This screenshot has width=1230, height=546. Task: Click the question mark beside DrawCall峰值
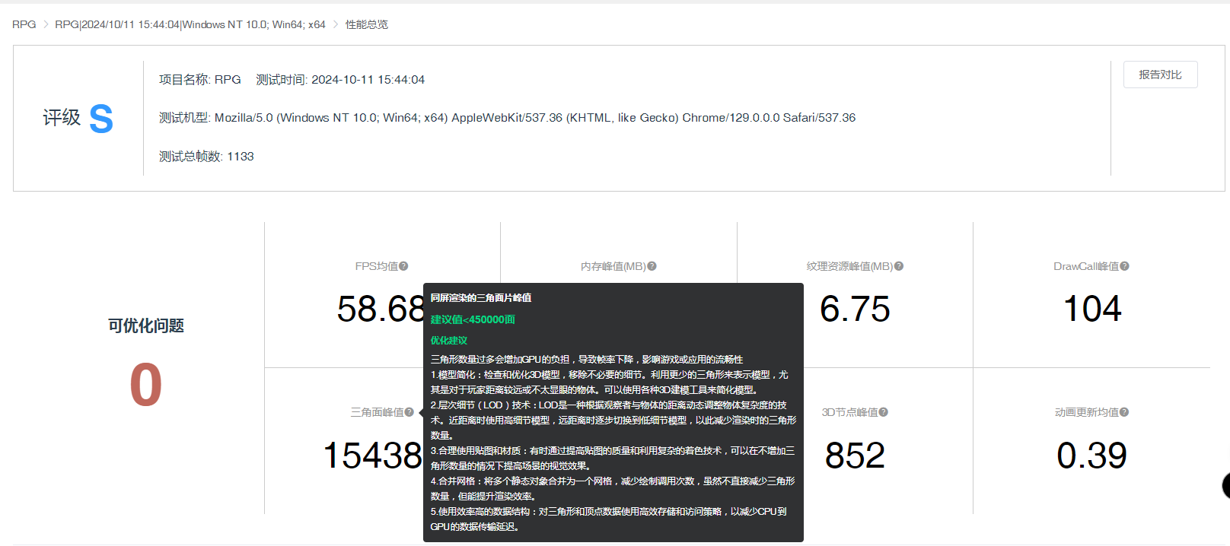tap(1124, 266)
